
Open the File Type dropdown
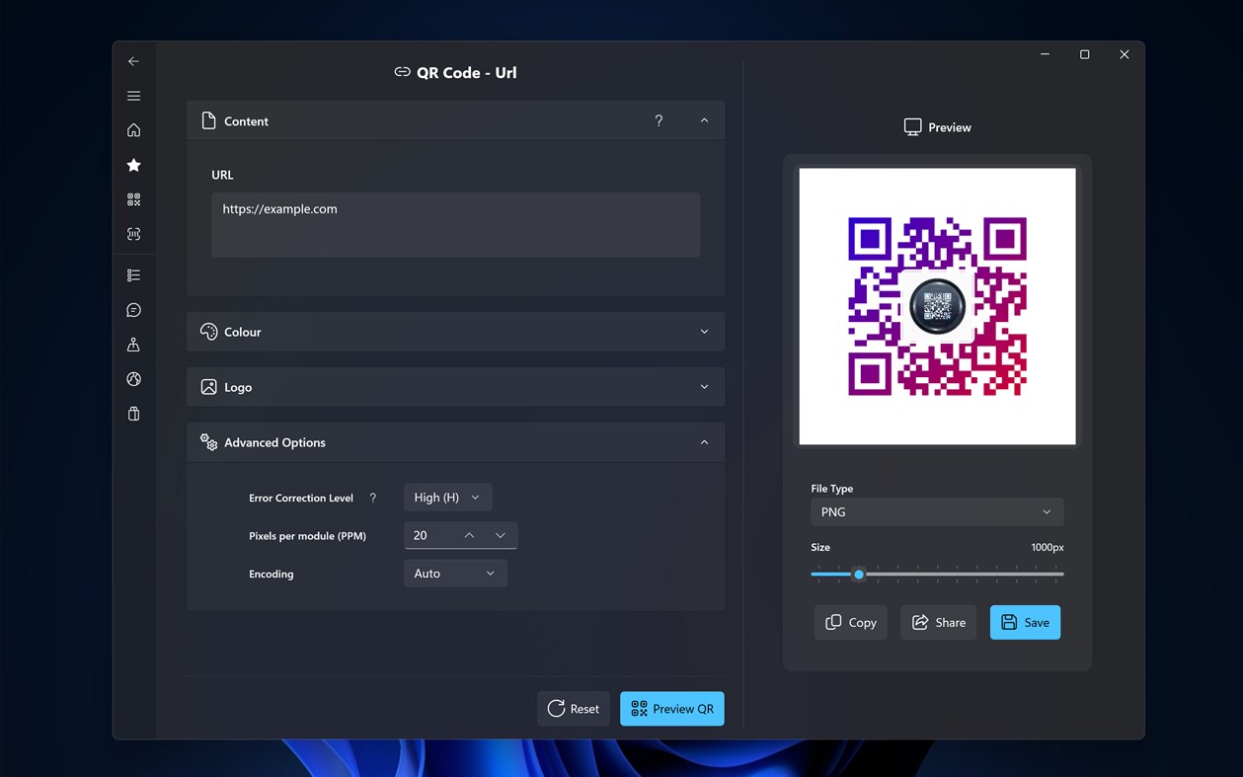point(936,511)
